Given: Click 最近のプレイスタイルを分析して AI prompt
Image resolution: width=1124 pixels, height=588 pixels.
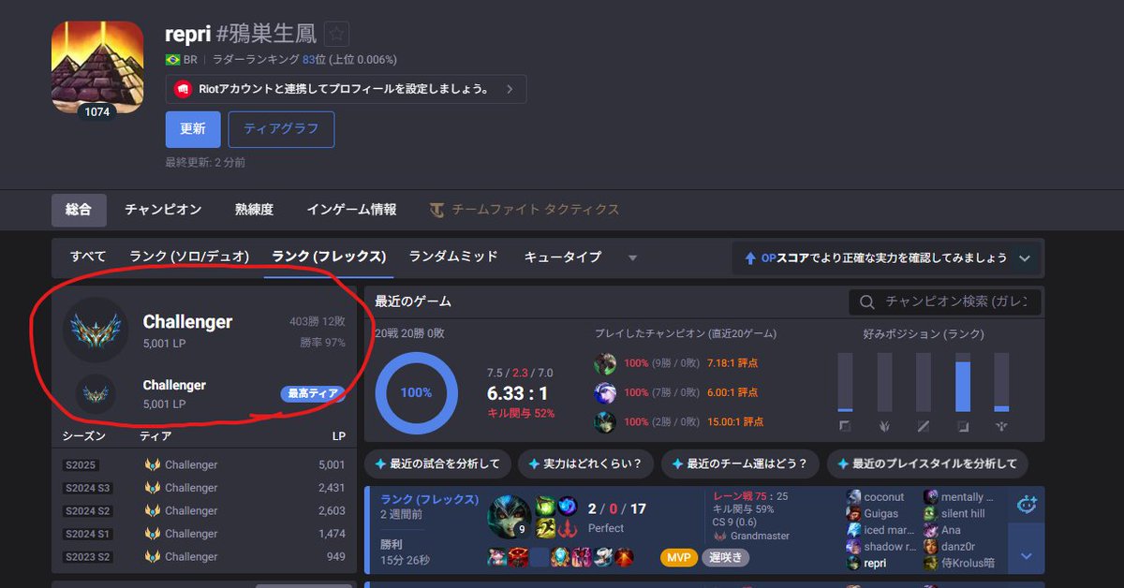Looking at the screenshot, I should tap(927, 463).
